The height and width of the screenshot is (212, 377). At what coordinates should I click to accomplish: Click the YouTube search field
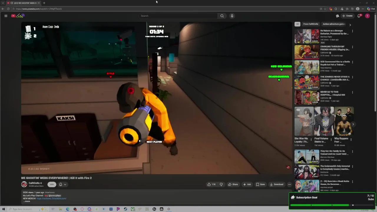(178, 16)
